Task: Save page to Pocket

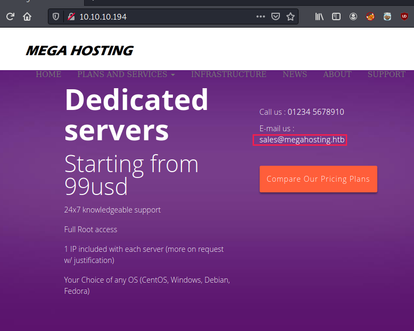Action: (275, 16)
